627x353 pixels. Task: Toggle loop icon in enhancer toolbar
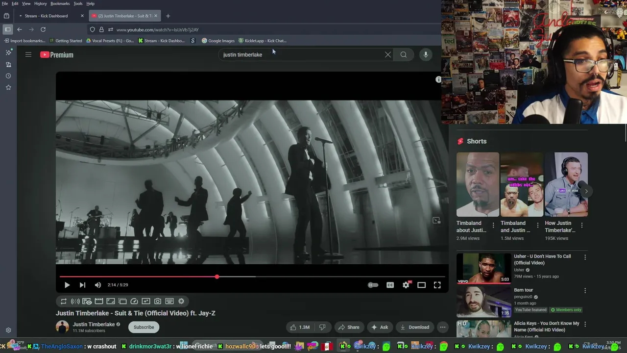[64, 302]
